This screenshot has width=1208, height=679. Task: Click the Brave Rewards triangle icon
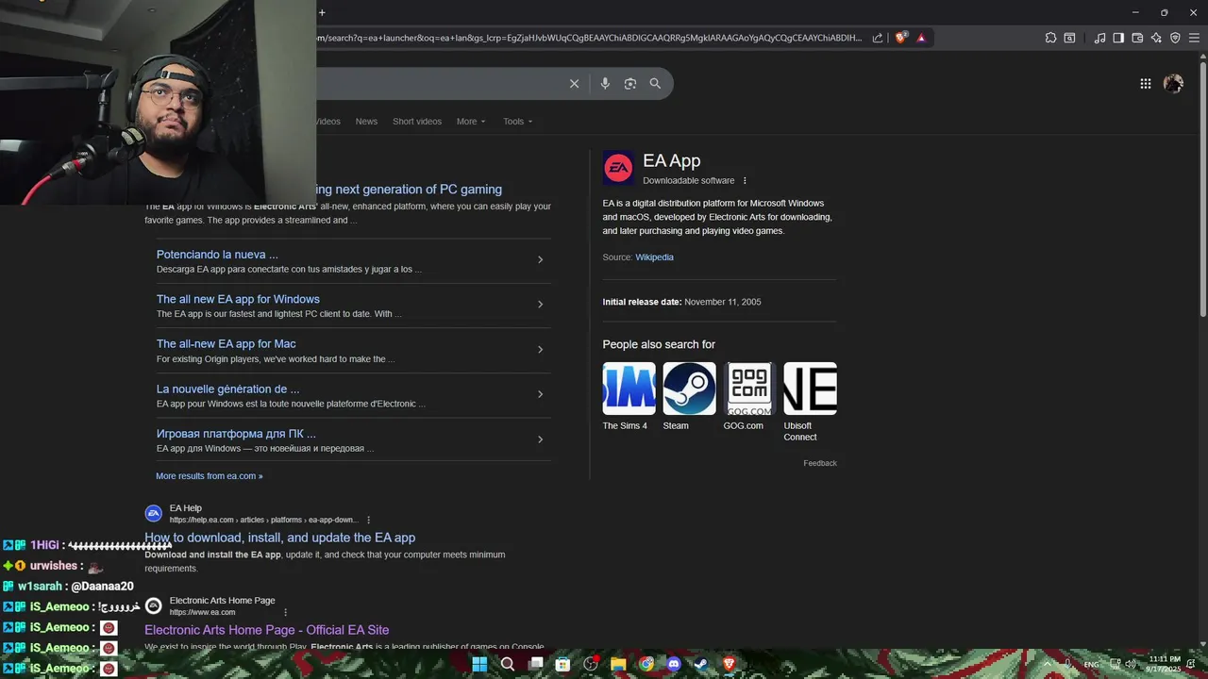(921, 38)
